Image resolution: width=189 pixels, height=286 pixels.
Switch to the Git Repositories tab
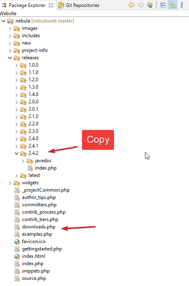click(x=79, y=5)
